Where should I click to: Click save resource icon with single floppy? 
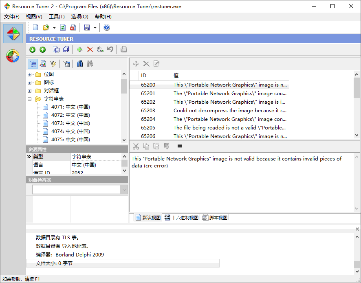(x=56, y=49)
